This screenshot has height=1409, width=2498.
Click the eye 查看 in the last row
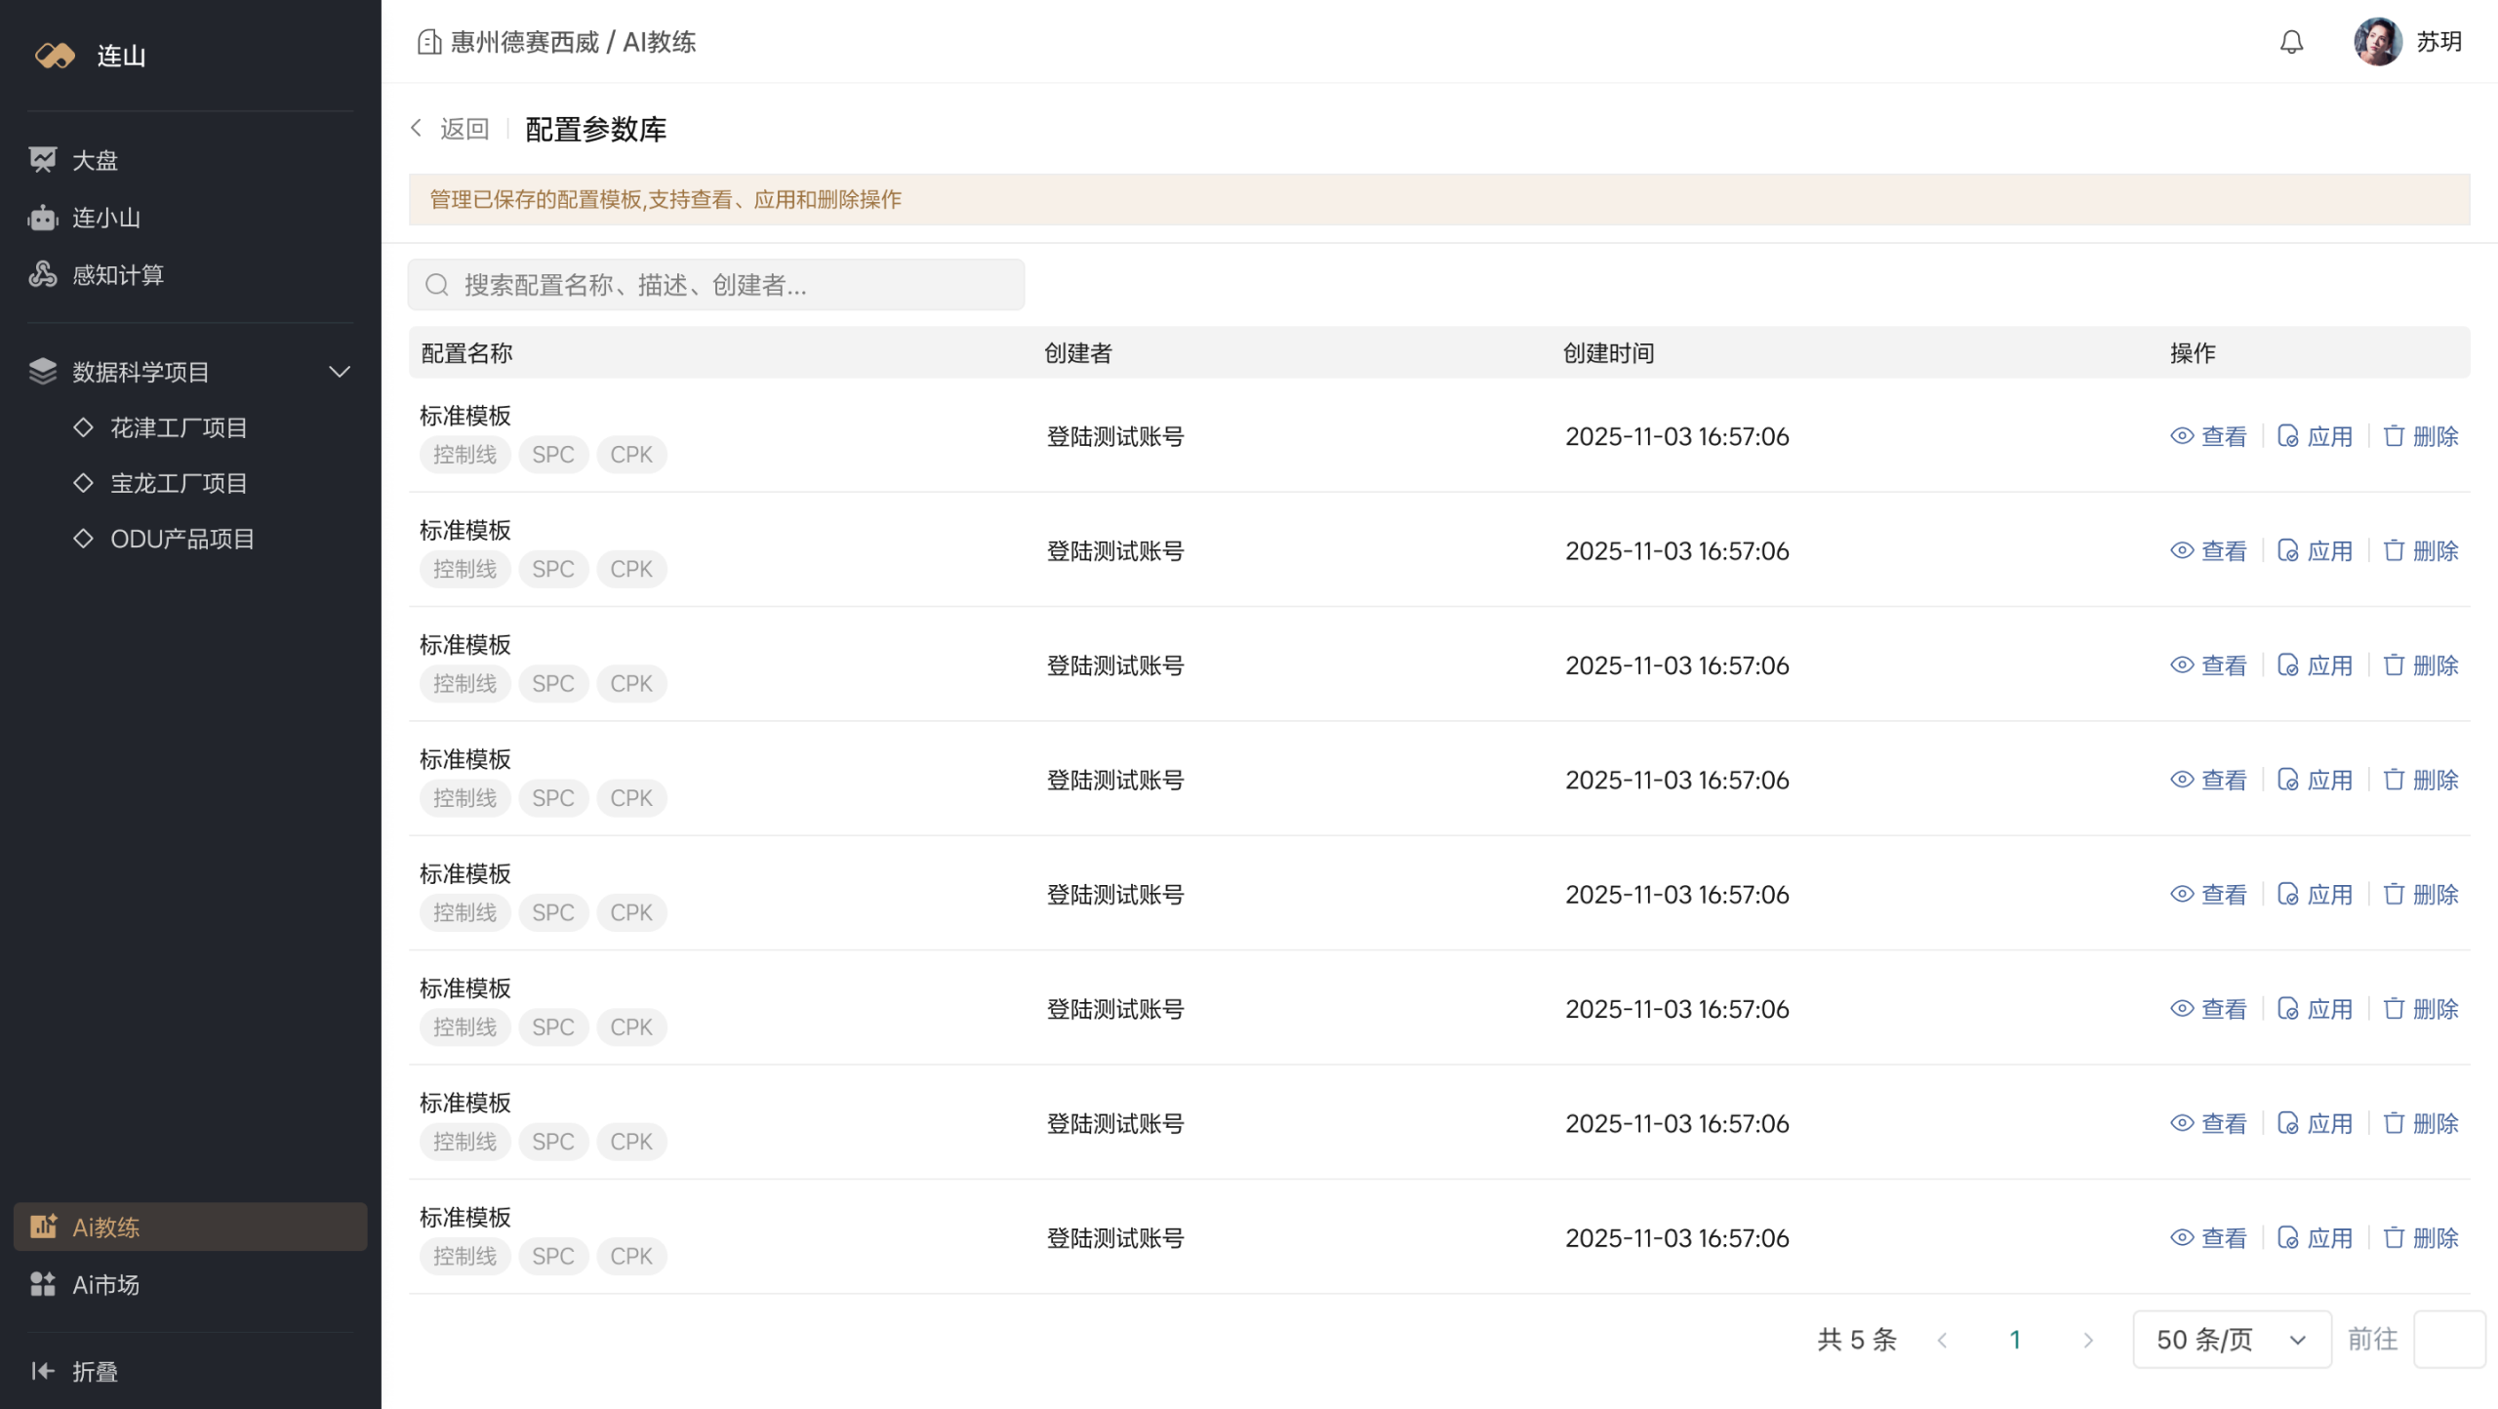(x=2208, y=1238)
